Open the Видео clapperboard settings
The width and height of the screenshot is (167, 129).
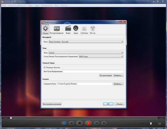pos(68,29)
